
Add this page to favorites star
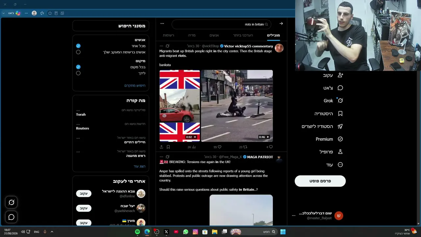pos(50,13)
